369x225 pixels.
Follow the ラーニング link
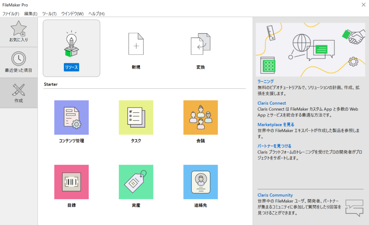(x=266, y=81)
